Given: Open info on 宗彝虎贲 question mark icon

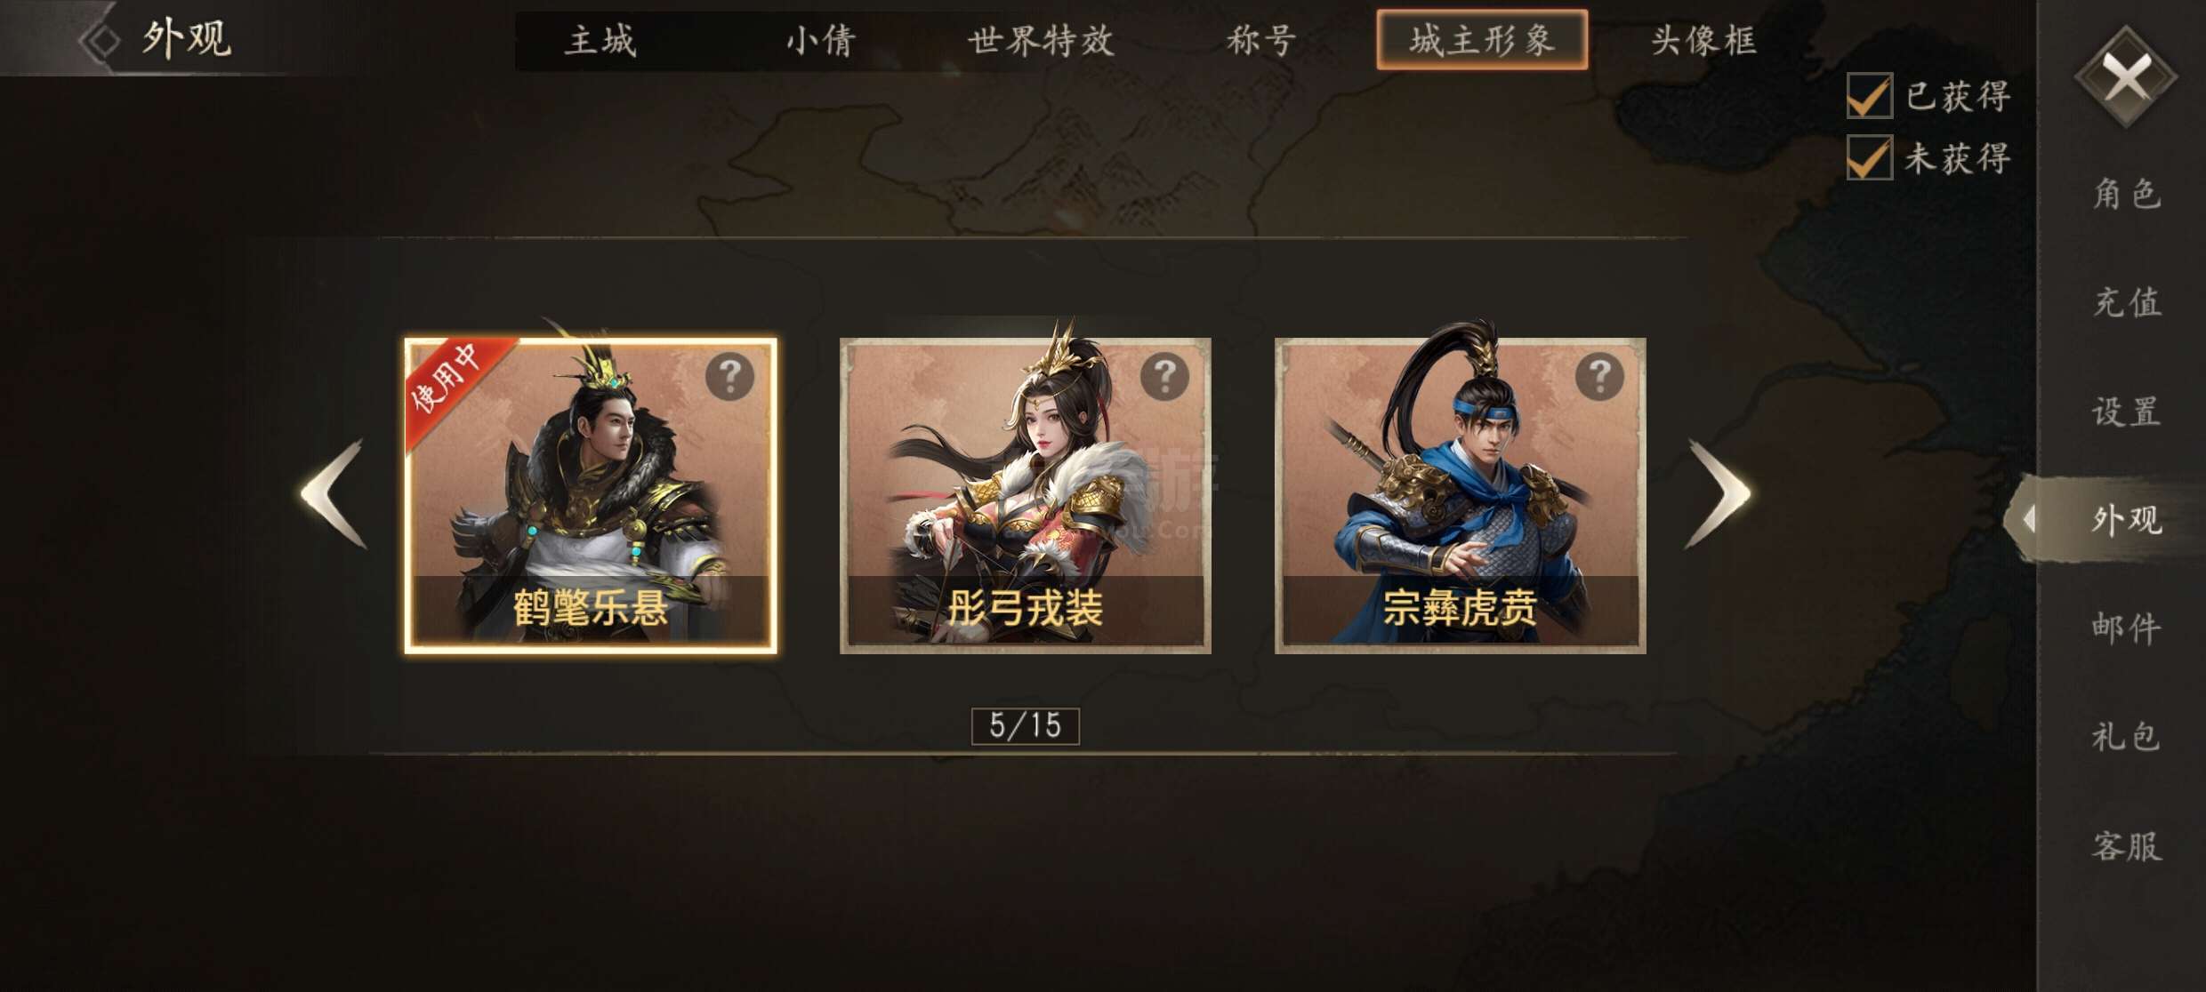Looking at the screenshot, I should [1599, 377].
